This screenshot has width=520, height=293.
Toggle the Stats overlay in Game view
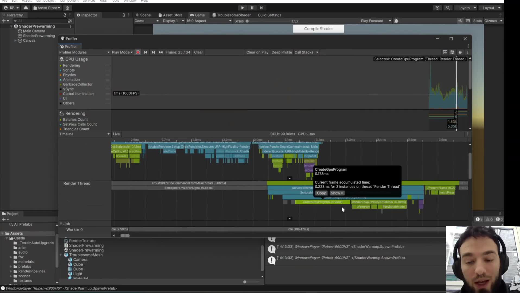point(477,21)
